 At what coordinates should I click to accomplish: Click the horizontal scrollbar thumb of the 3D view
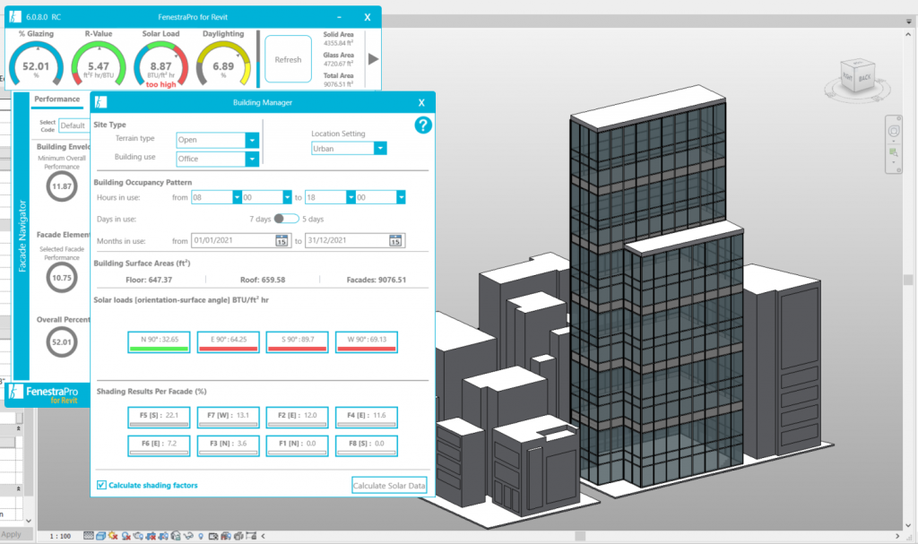[580, 536]
